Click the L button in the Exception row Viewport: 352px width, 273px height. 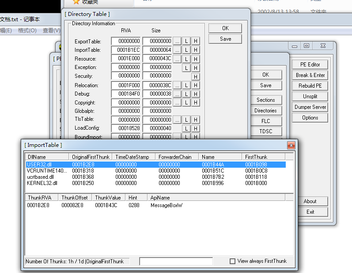(x=186, y=68)
